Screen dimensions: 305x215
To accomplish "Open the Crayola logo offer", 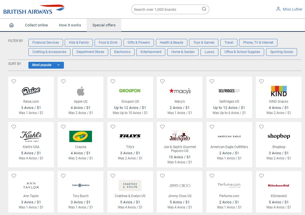I will [81, 136].
